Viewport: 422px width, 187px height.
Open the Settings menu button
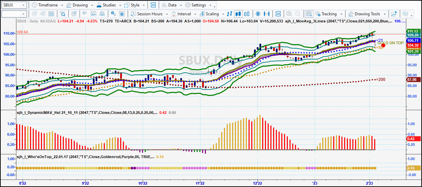click(x=196, y=5)
